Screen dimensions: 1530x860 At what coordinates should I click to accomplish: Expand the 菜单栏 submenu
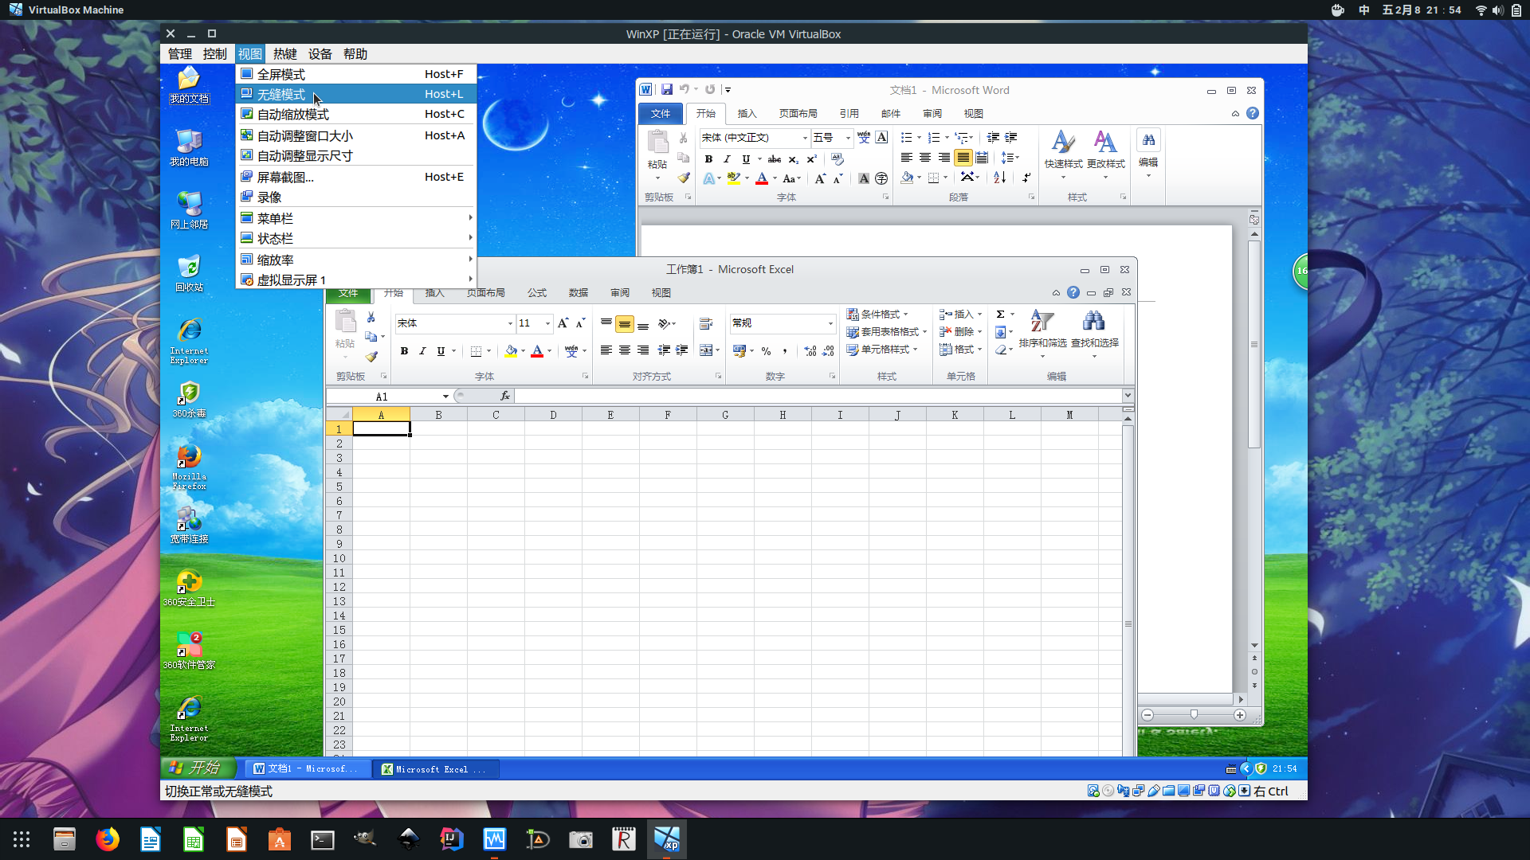pyautogui.click(x=355, y=218)
